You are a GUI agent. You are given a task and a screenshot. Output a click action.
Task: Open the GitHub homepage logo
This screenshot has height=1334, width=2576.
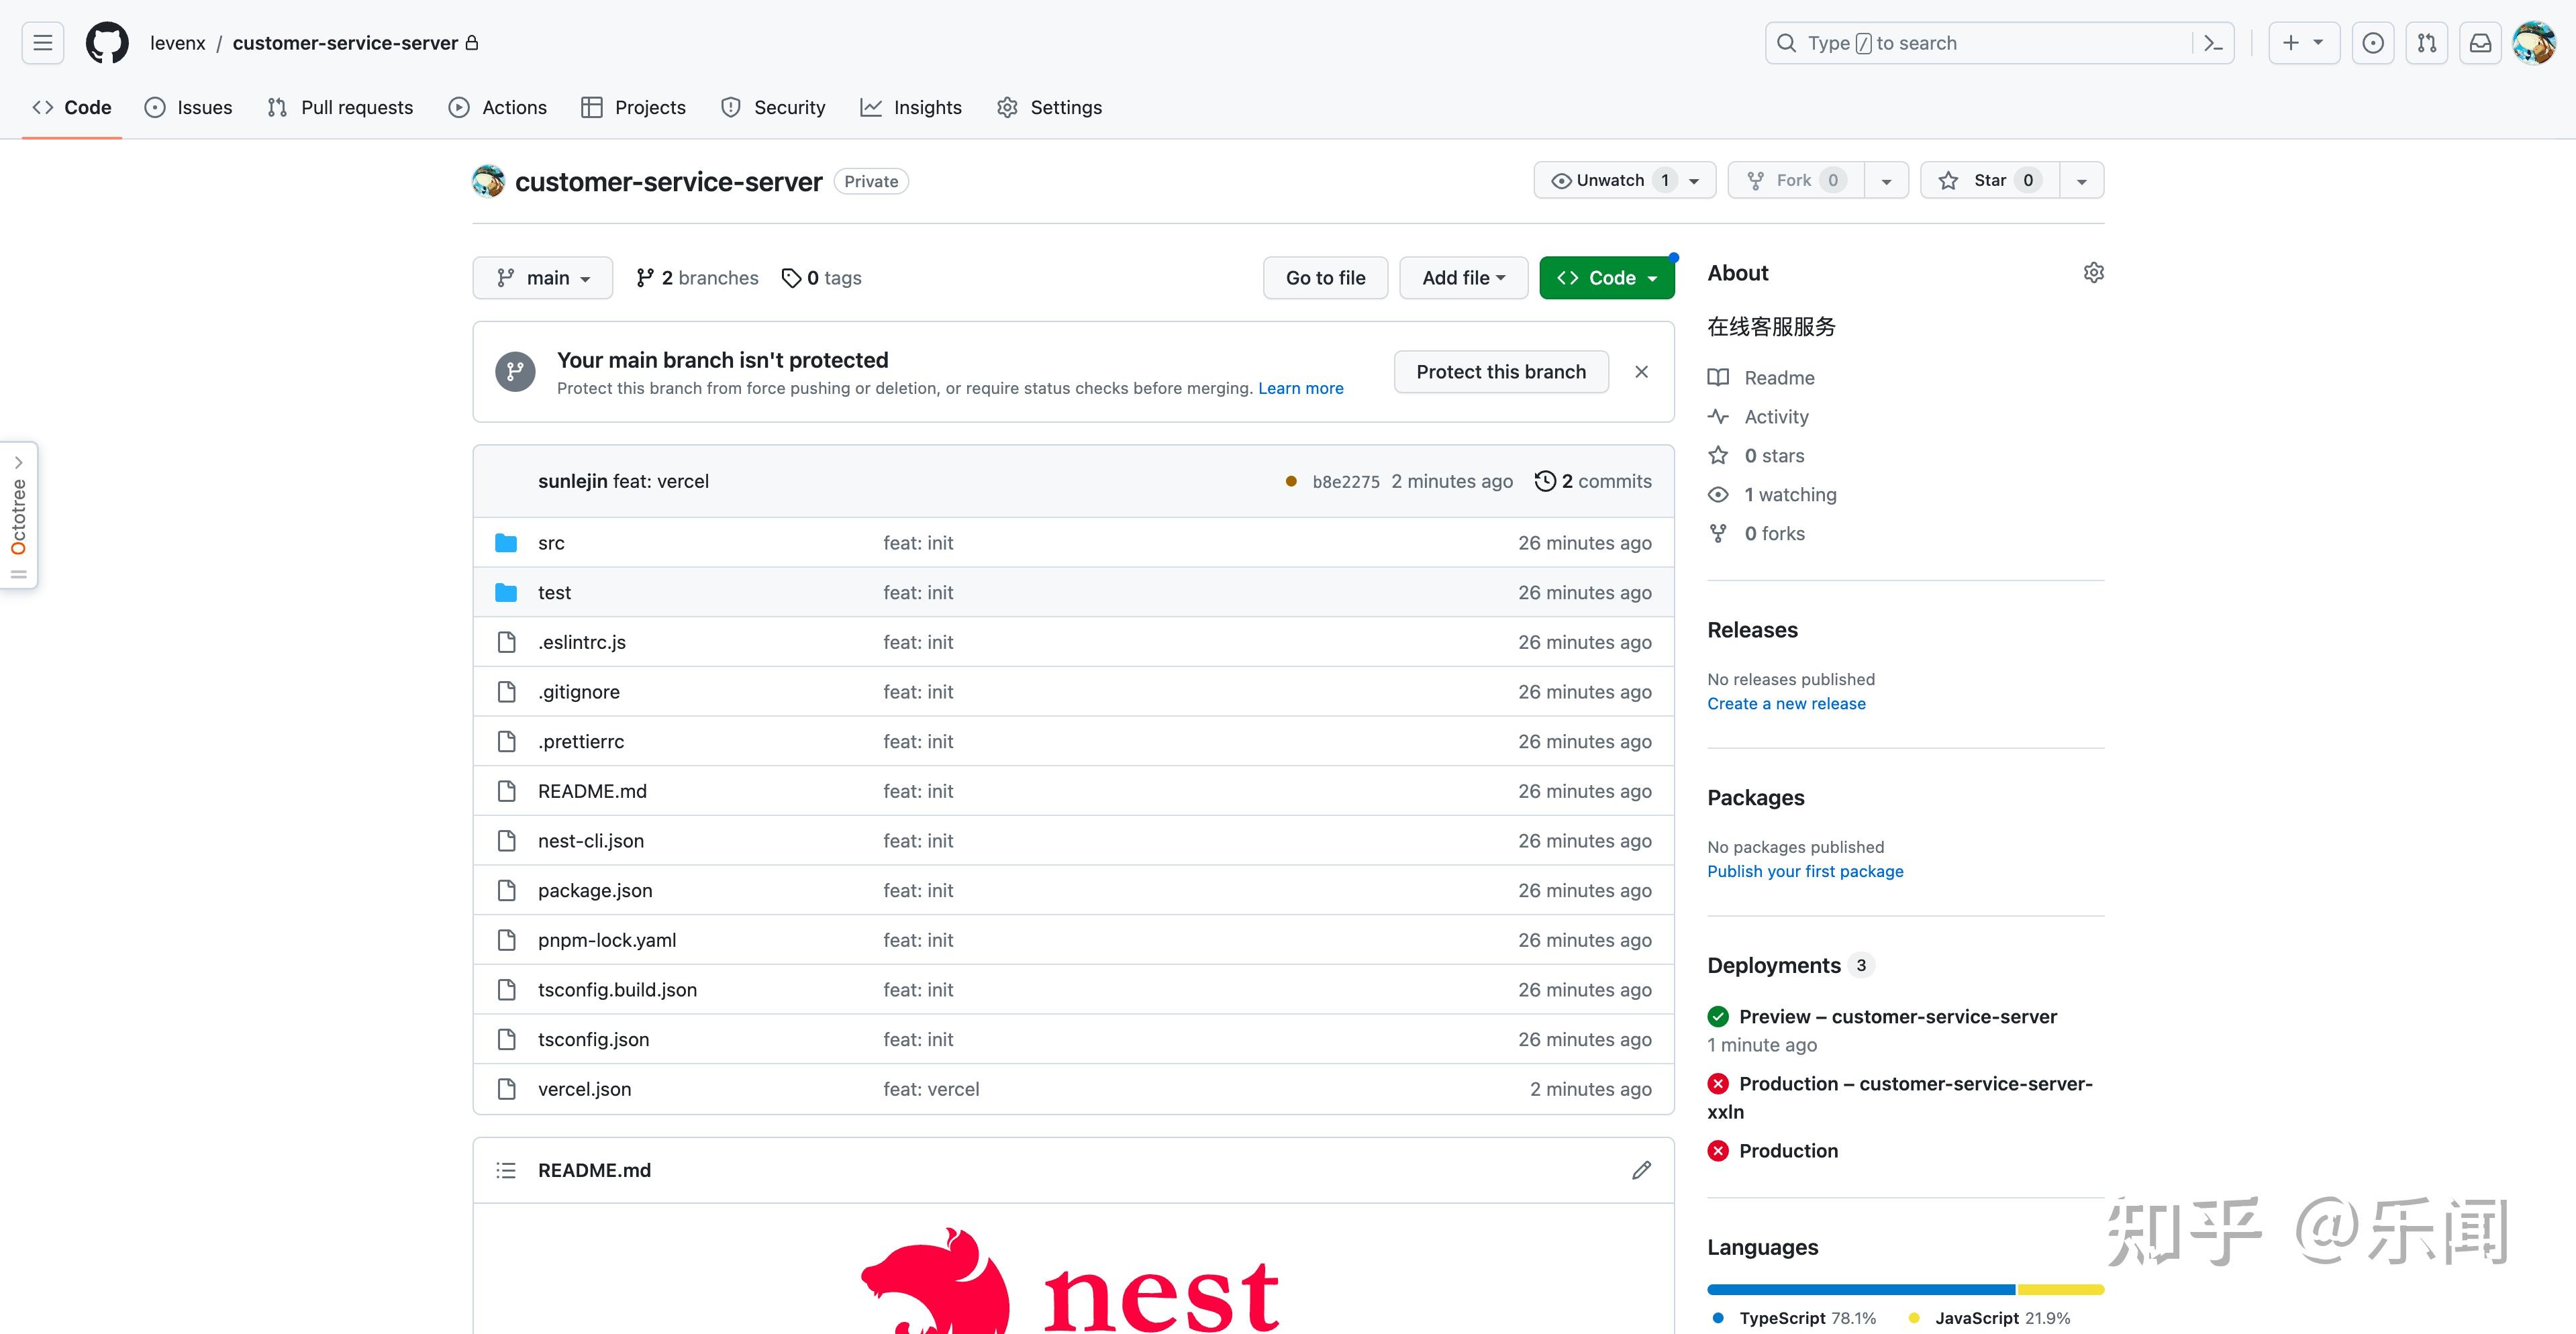(x=107, y=43)
